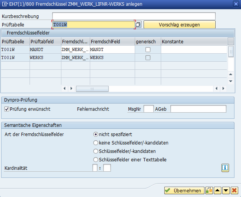Click the table scroll up arrow
The image size is (241, 197).
[231, 74]
